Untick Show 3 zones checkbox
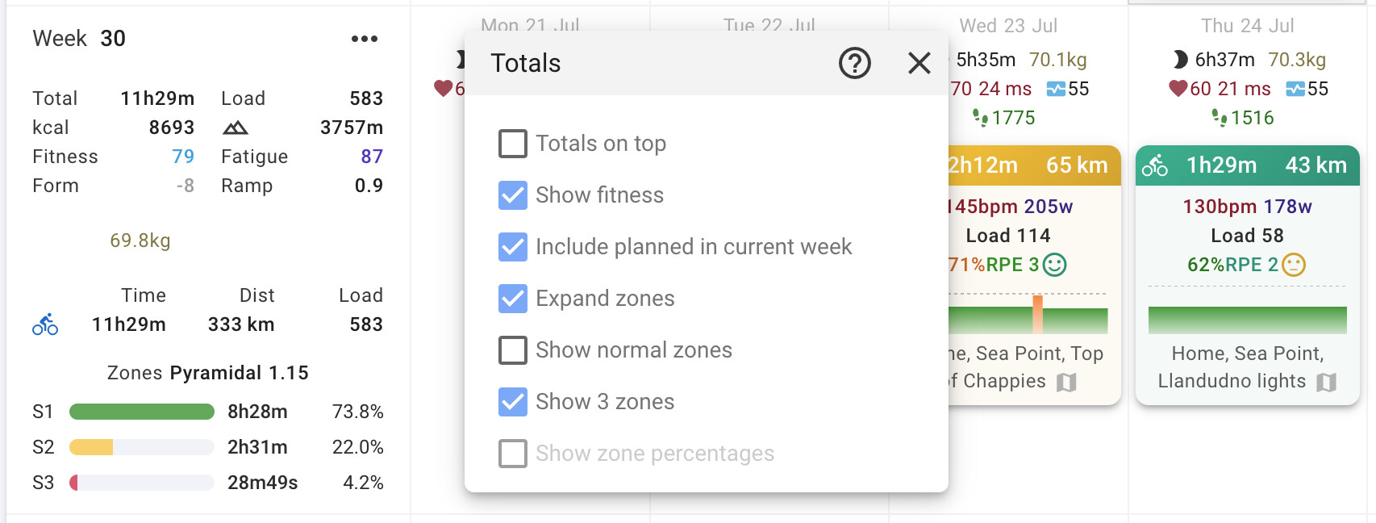 pyautogui.click(x=513, y=402)
